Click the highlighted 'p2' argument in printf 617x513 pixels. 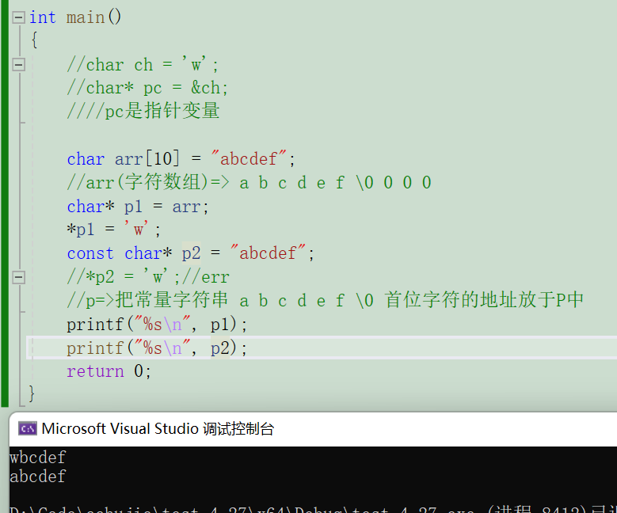pyautogui.click(x=220, y=348)
